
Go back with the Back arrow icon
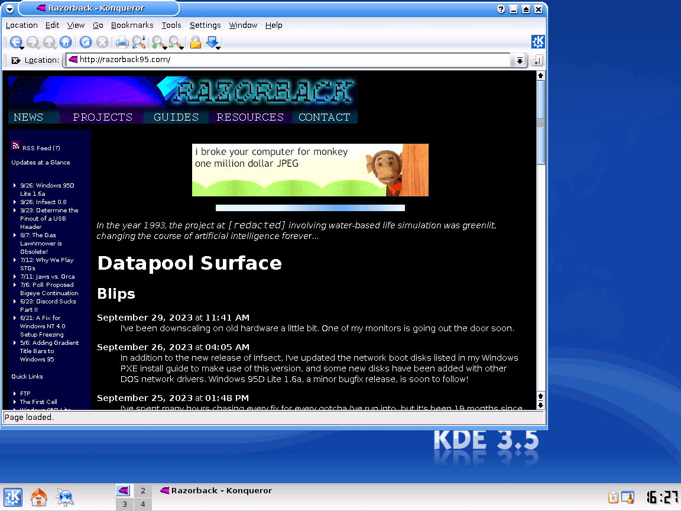click(x=16, y=42)
